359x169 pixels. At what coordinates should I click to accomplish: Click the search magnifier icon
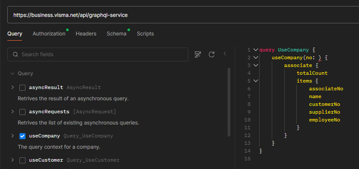click(16, 54)
